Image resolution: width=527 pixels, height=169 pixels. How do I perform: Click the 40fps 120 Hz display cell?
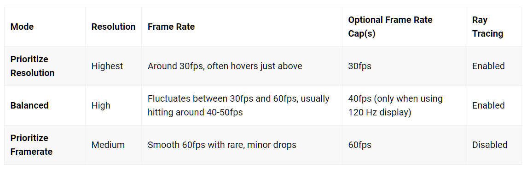pos(395,105)
